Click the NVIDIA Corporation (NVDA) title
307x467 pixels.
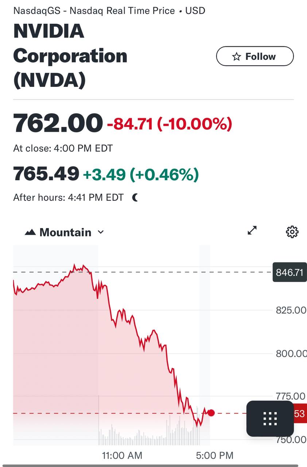point(70,56)
